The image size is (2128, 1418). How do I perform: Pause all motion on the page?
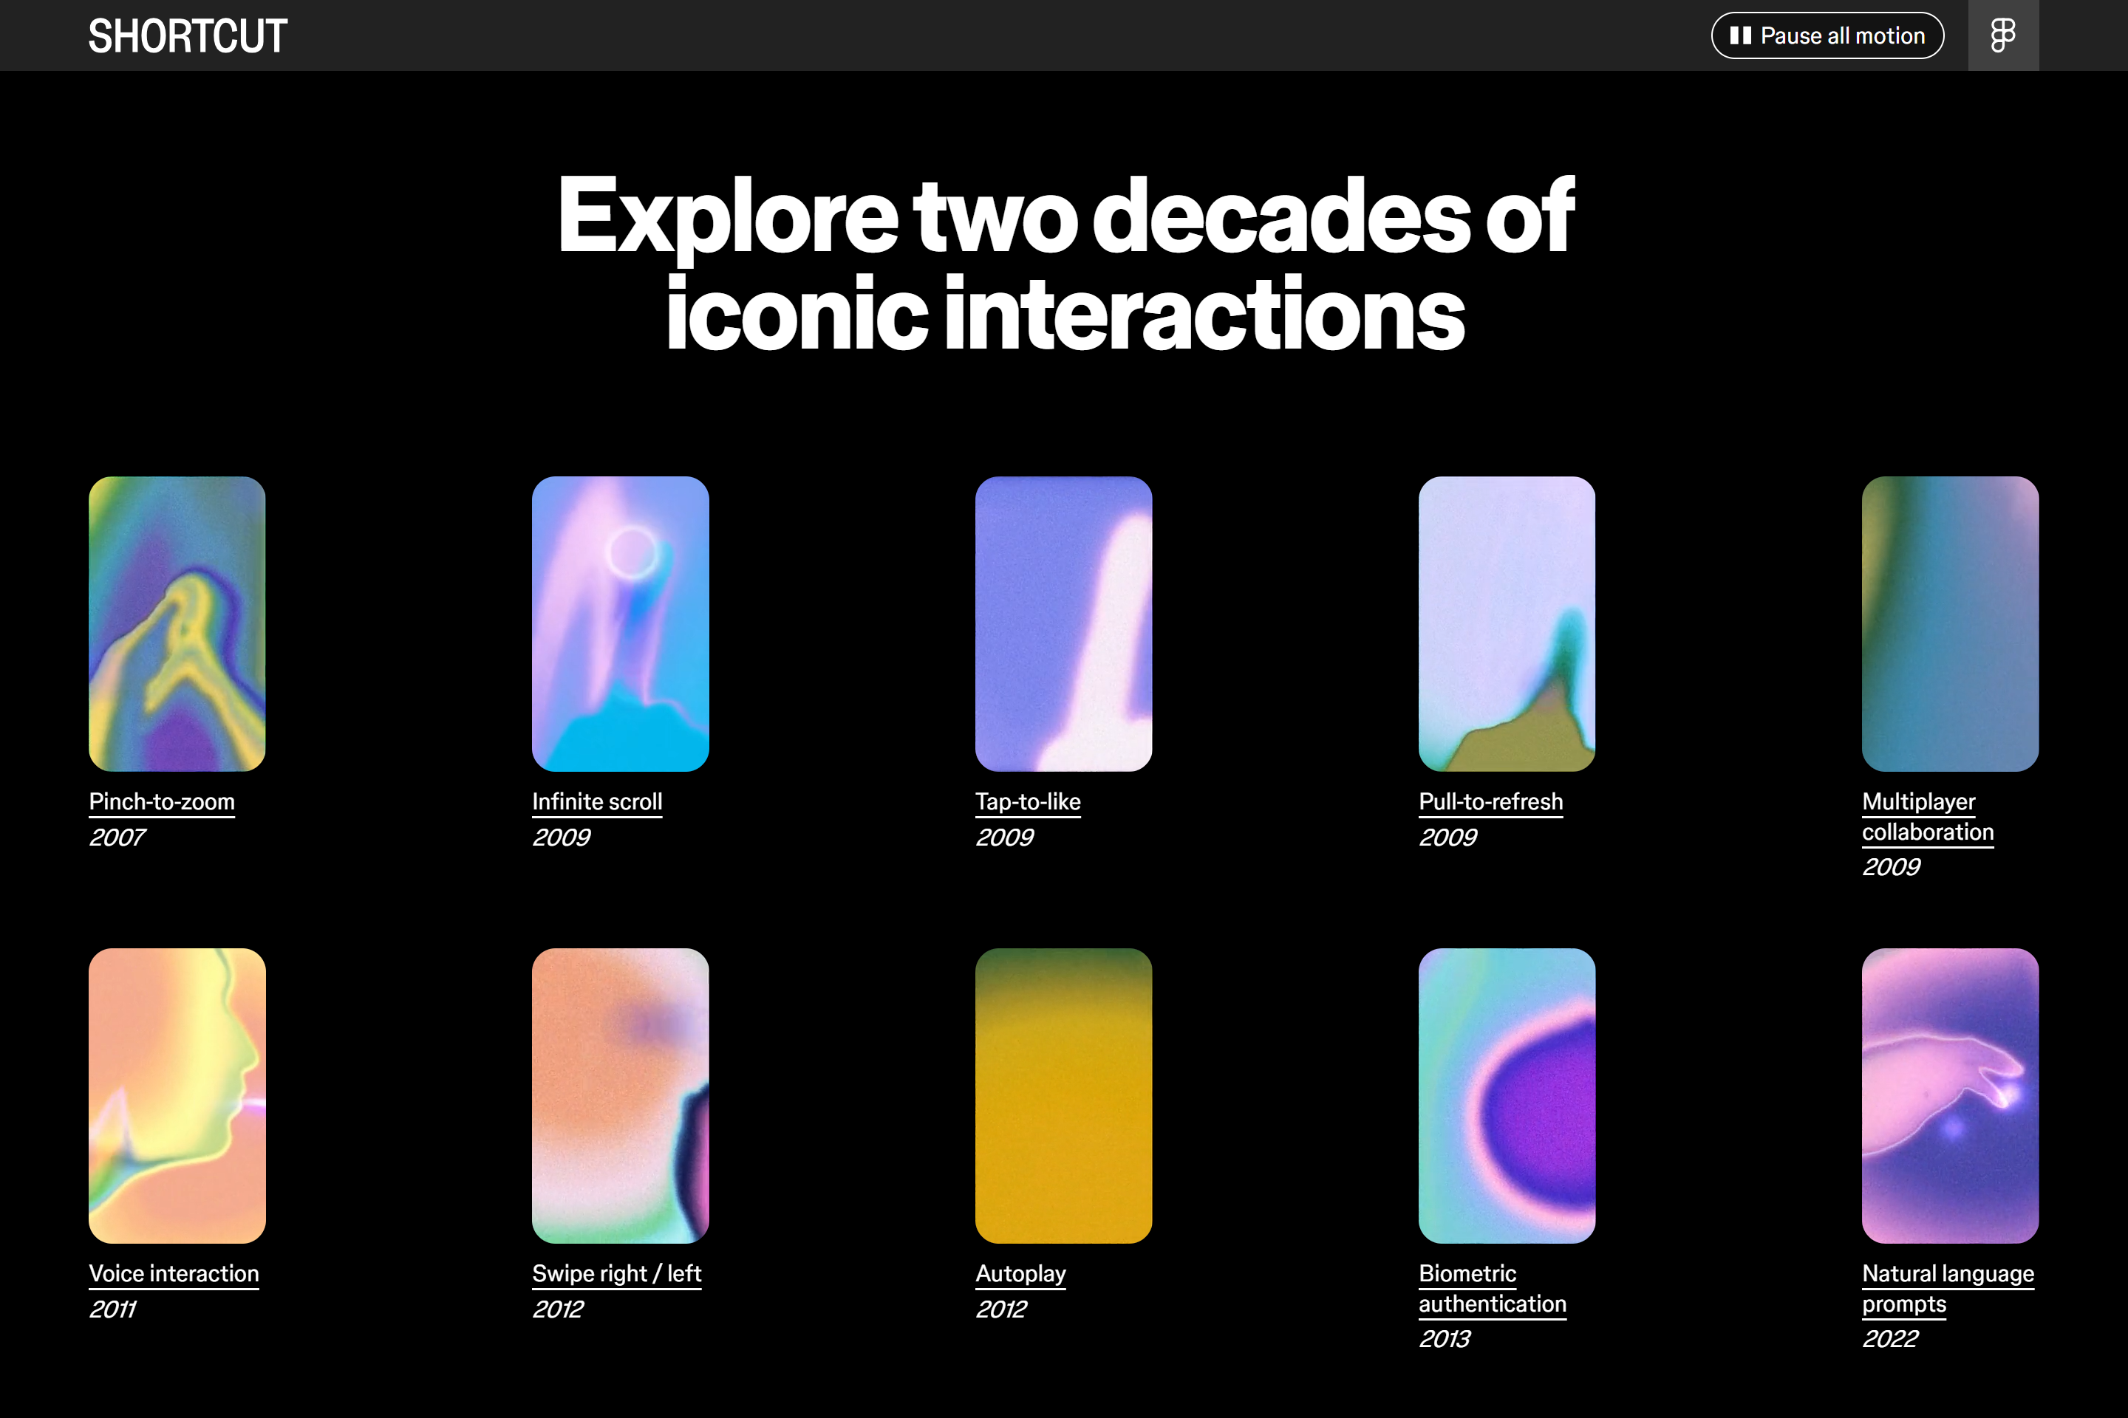pos(1827,35)
